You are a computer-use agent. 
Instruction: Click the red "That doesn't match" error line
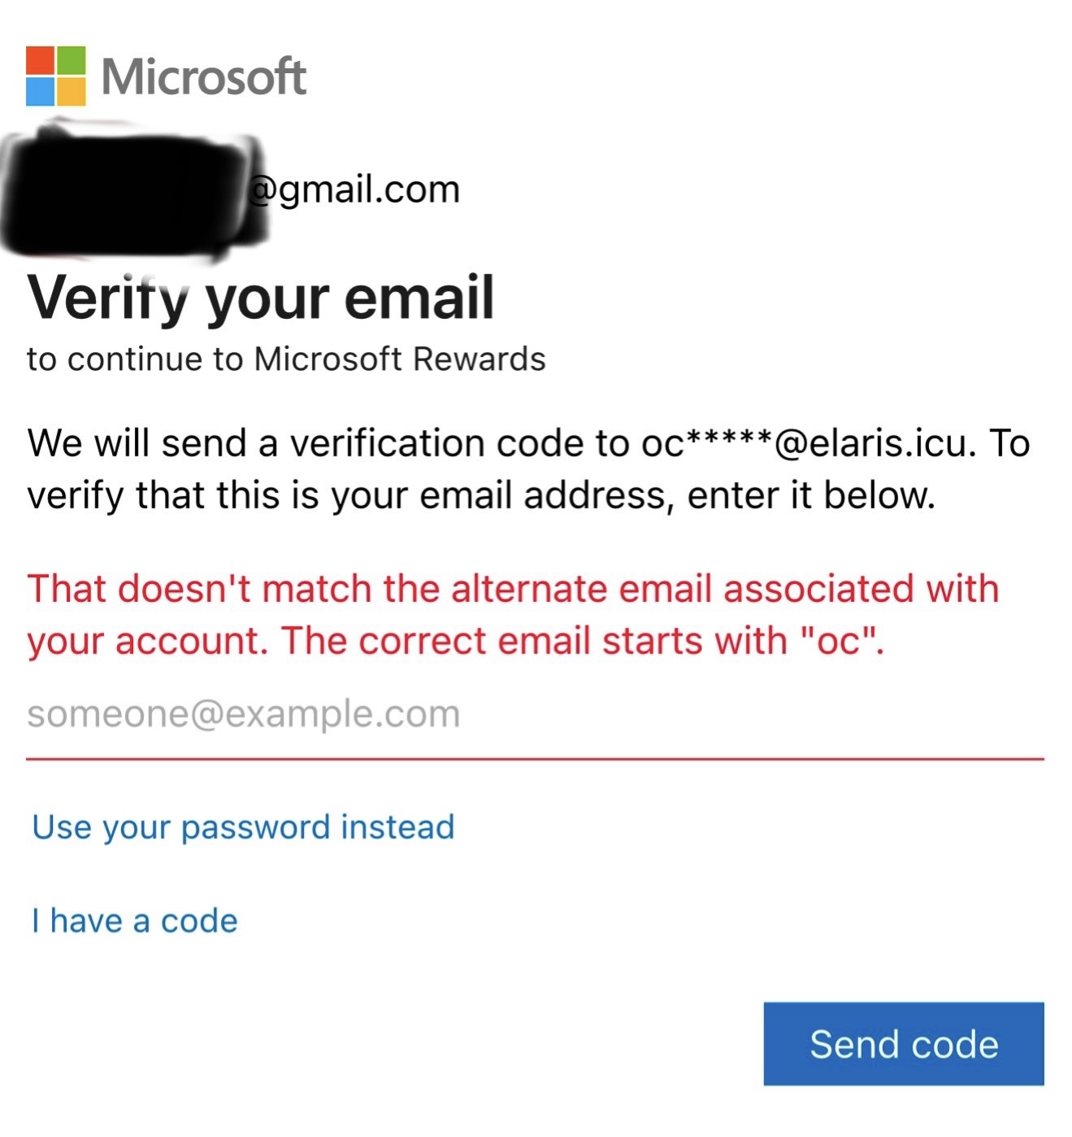[512, 588]
